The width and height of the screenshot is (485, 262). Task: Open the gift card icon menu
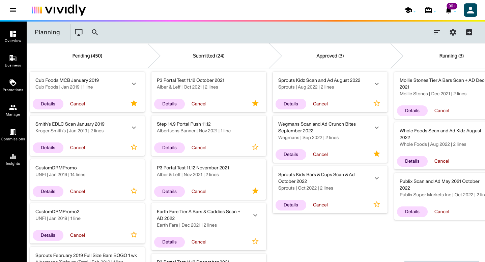coord(428,10)
